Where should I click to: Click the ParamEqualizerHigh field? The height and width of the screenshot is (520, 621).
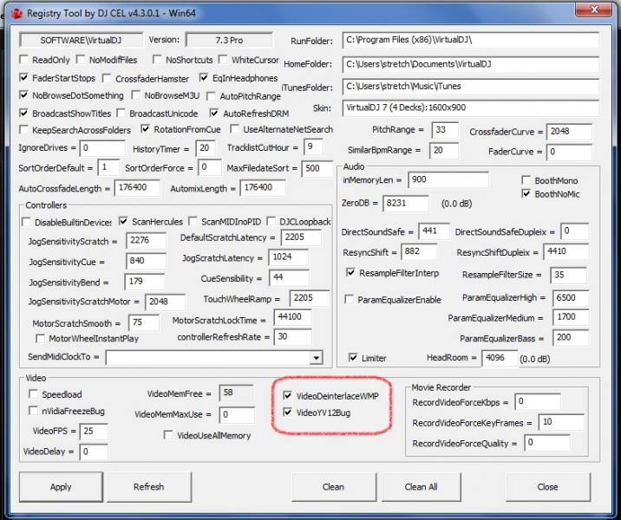(x=571, y=298)
